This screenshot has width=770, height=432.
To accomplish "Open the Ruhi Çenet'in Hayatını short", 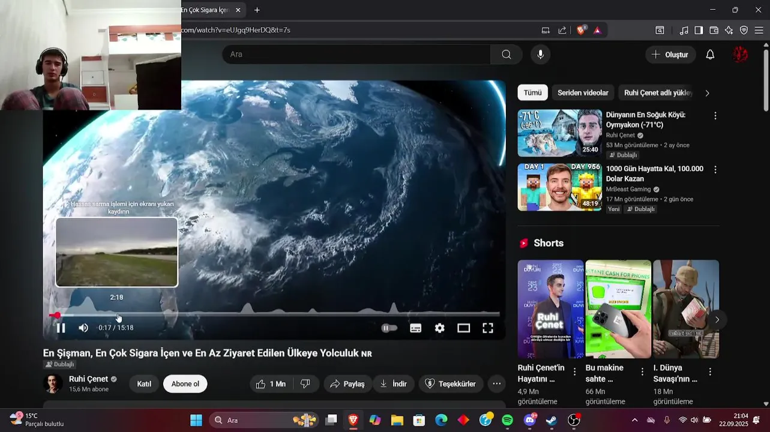I will [x=550, y=309].
